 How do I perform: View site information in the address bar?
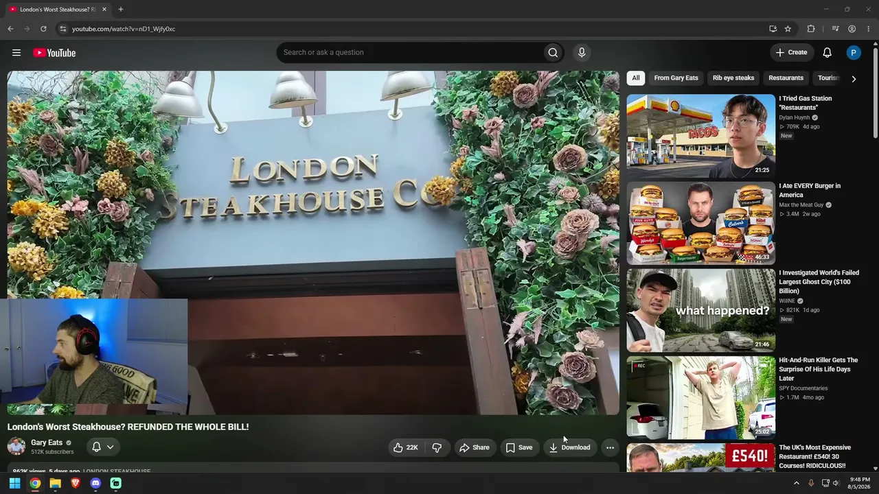(62, 29)
